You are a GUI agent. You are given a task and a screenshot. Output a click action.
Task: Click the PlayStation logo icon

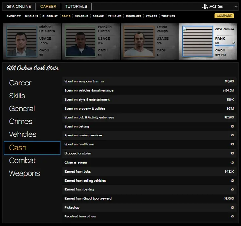click(205, 6)
